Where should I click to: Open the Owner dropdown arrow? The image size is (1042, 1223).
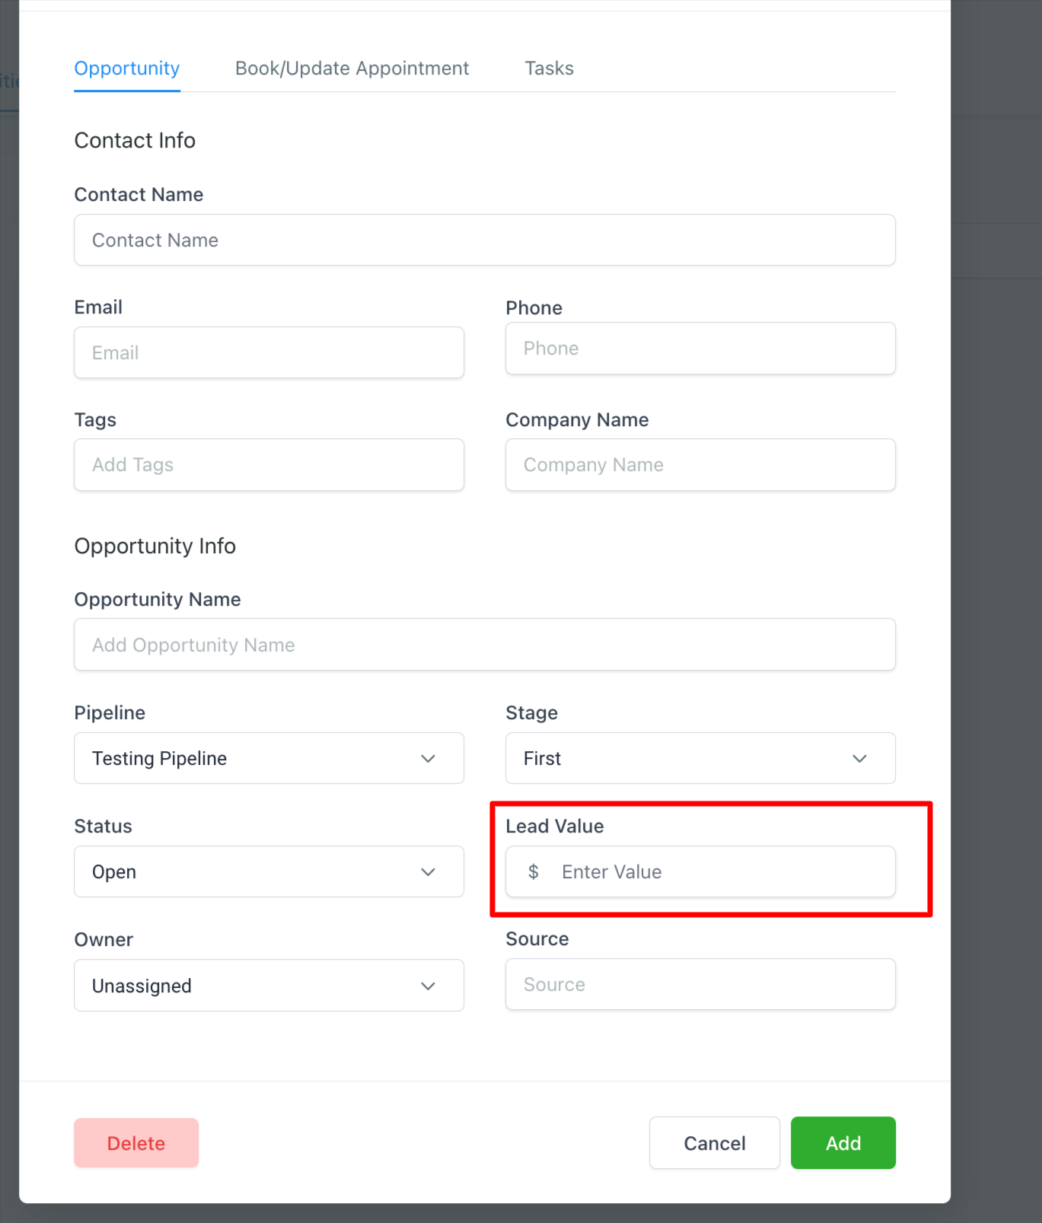pyautogui.click(x=428, y=986)
